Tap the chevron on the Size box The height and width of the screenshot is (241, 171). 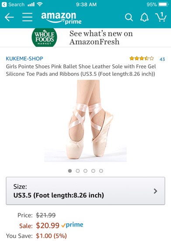pyautogui.click(x=156, y=191)
